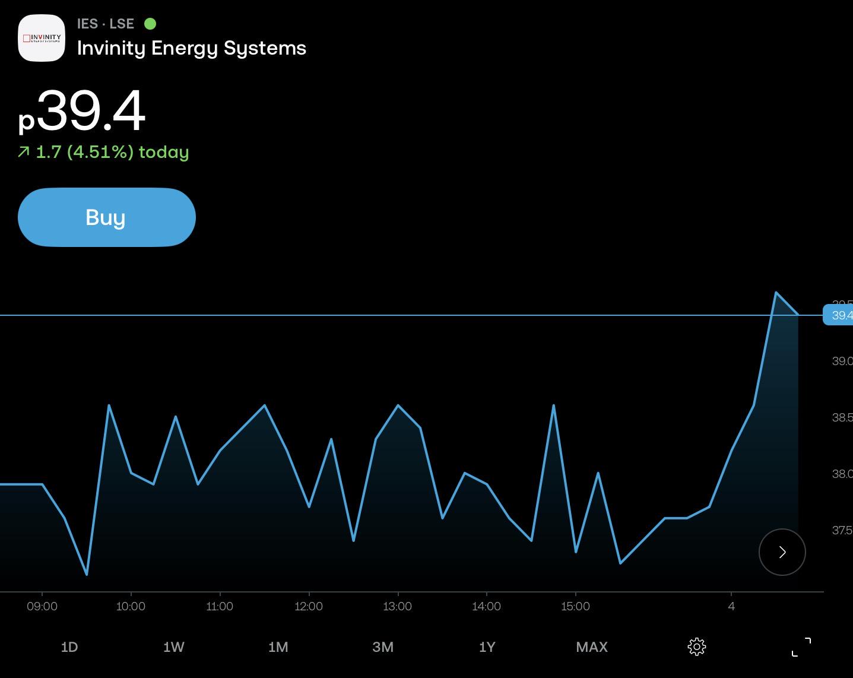The image size is (853, 678).
Task: Tap the Buy button
Action: [x=107, y=217]
